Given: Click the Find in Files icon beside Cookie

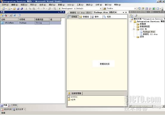Looking at the screenshot, I should [104, 9].
